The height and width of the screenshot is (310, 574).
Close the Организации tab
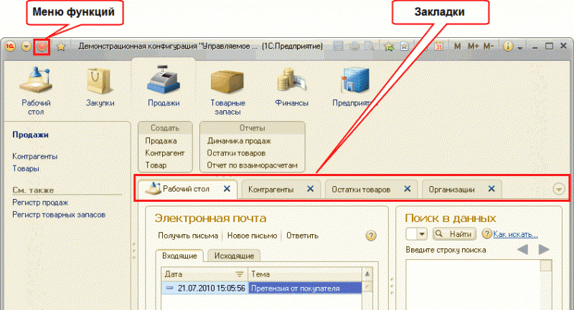[x=491, y=189]
